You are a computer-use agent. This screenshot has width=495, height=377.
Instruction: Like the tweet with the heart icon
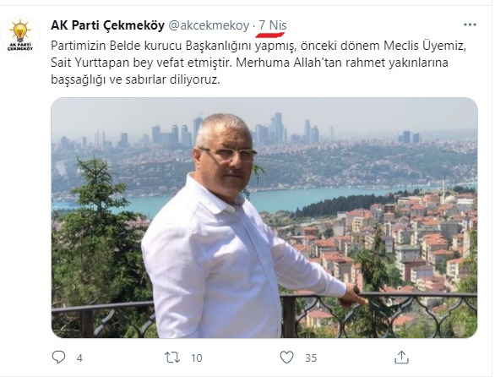(x=286, y=358)
